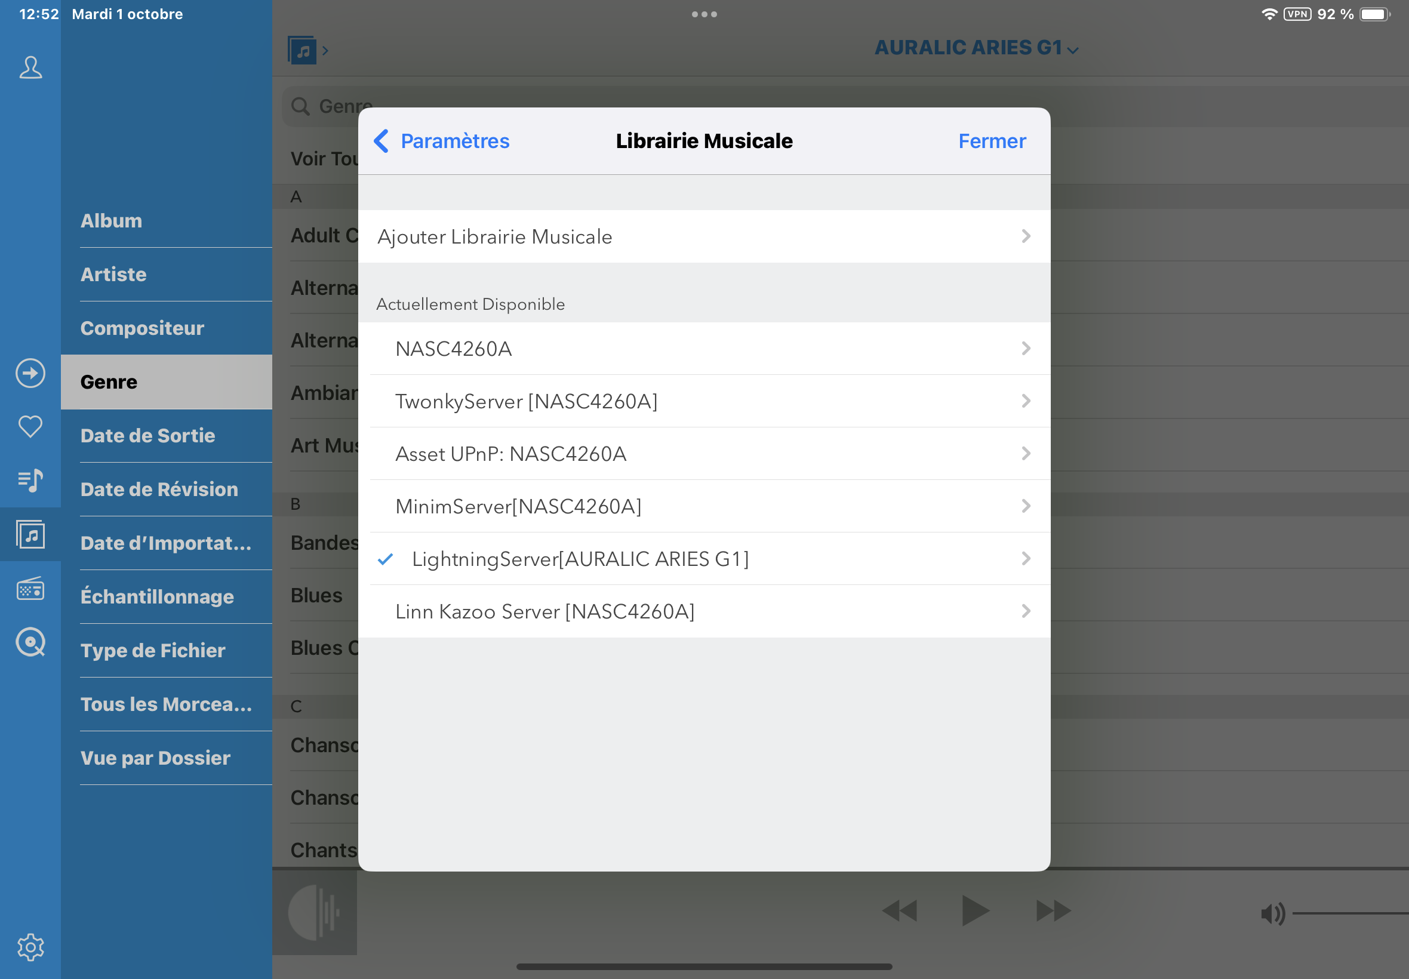
Task: Select MinimServer[NASC4260A] as library
Action: [x=518, y=507]
